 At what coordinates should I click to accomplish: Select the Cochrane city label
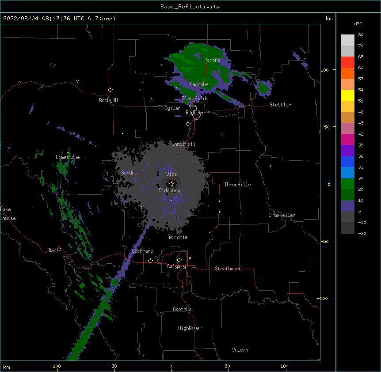142,251
